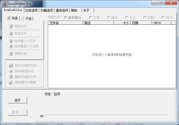Open the 比较选项 tab
Viewport: 179px width, 125px height.
[32, 10]
